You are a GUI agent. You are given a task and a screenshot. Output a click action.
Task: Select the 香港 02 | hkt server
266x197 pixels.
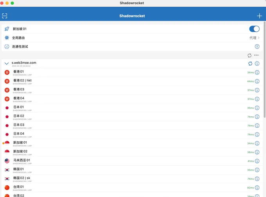point(133,81)
